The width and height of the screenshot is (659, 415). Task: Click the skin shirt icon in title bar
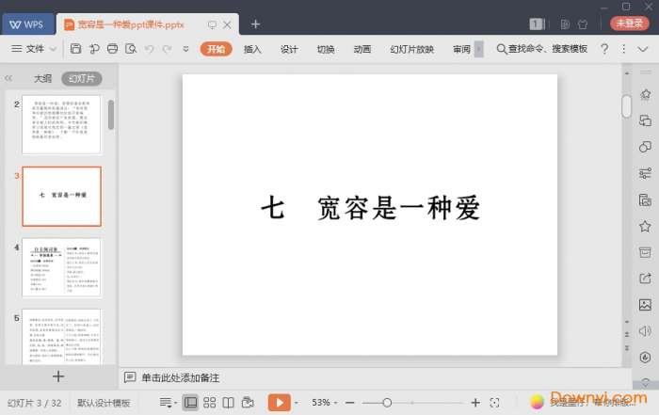pos(583,24)
